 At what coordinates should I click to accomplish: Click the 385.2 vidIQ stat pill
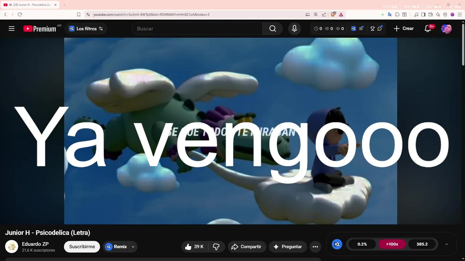422,244
